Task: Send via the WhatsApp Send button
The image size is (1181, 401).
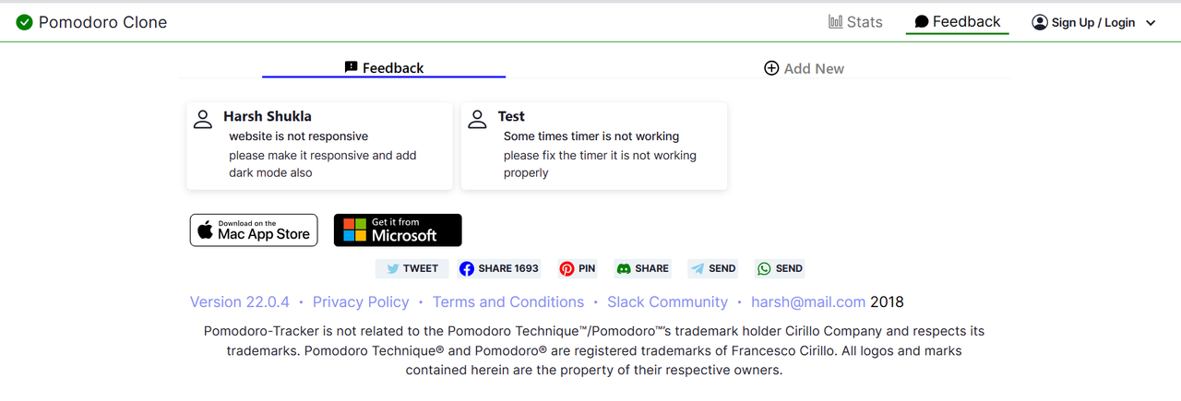Action: (x=780, y=268)
